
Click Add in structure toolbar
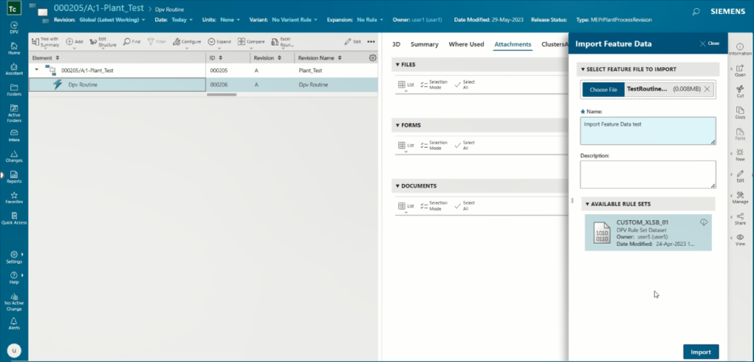pyautogui.click(x=74, y=42)
